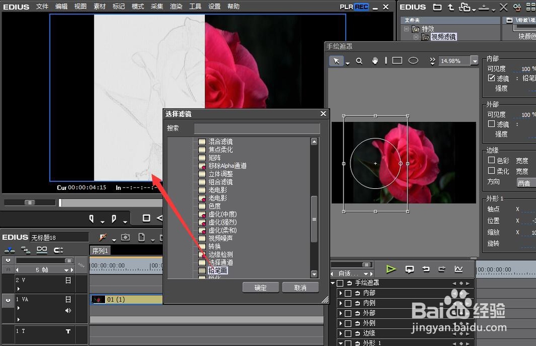Open the 文件 menu
Screen dimensions: 536x346
(42, 6)
